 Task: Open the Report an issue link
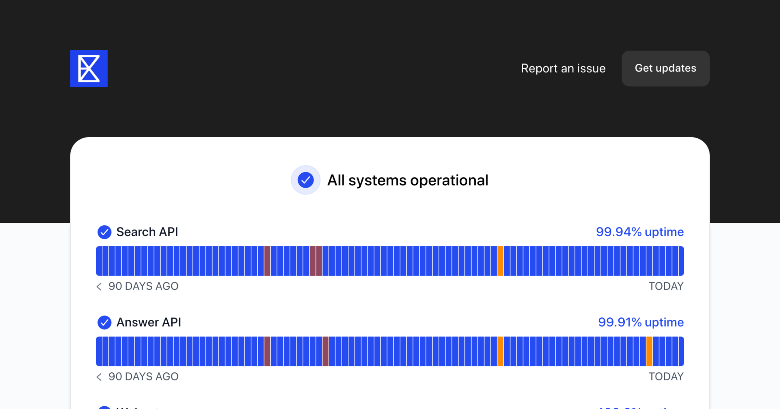563,68
